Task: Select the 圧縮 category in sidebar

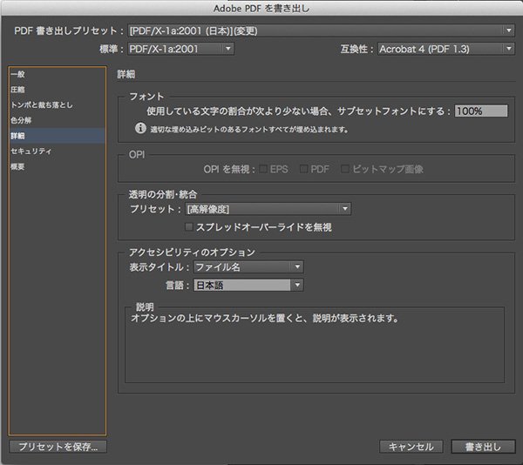Action: pos(58,90)
